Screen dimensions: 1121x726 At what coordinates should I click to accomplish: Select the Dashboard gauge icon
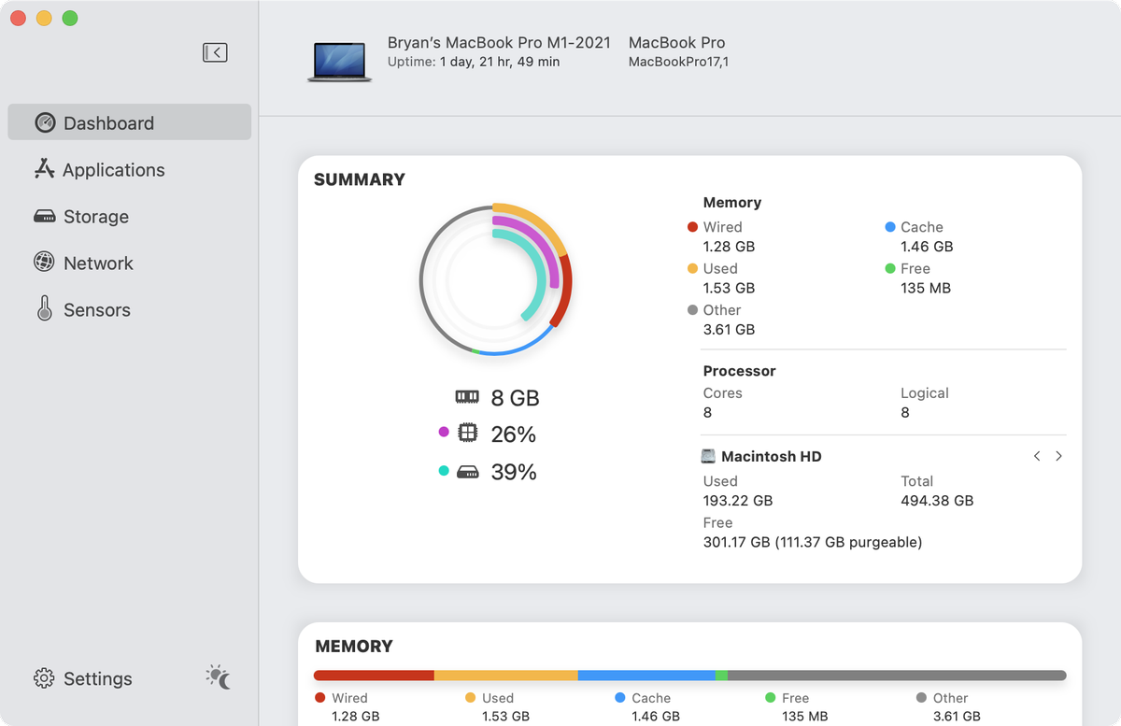pyautogui.click(x=44, y=122)
